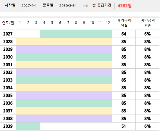163x132 pixels.
Task: Click the 시작일 label
Action: 10,5
